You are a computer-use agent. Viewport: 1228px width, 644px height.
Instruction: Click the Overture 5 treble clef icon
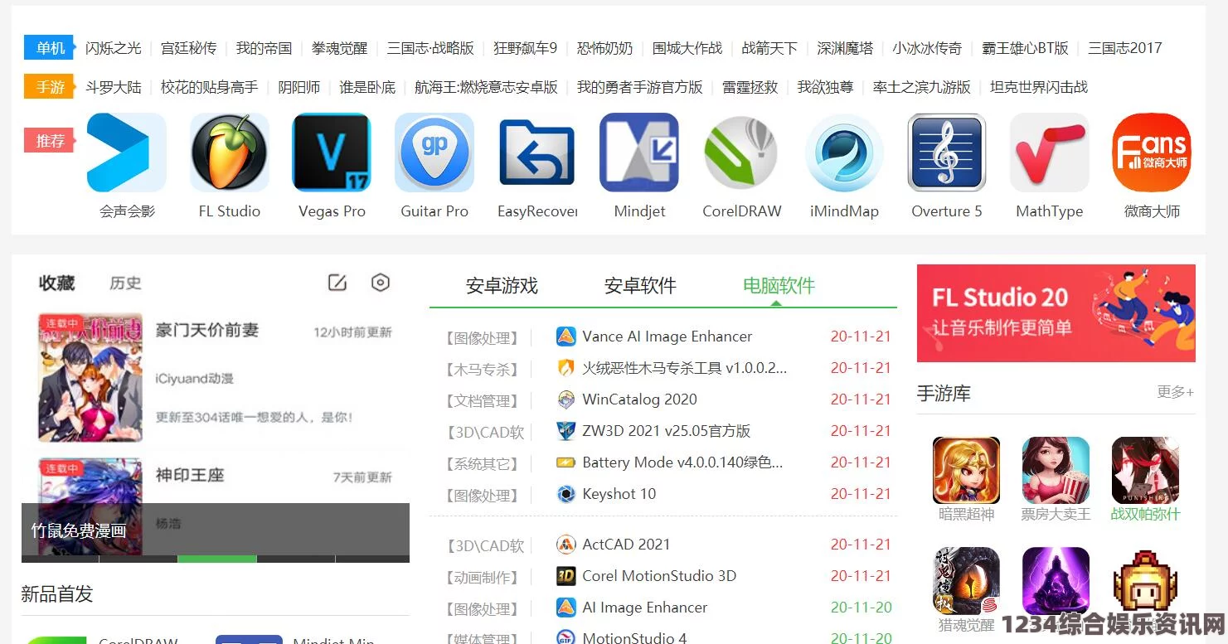click(947, 153)
